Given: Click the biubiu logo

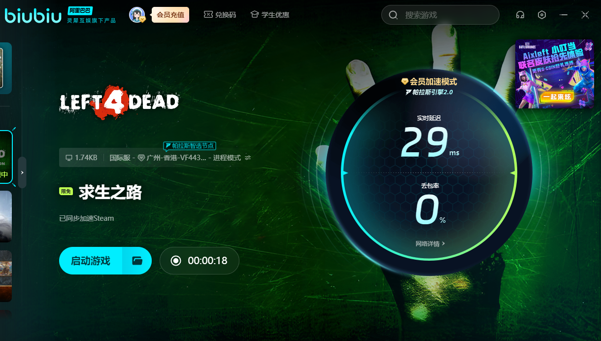Looking at the screenshot, I should [x=33, y=15].
